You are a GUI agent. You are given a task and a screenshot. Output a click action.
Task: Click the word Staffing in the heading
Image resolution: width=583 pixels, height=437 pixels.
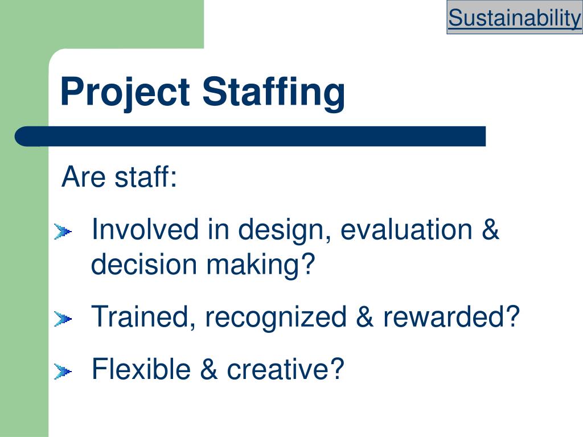[x=274, y=93]
